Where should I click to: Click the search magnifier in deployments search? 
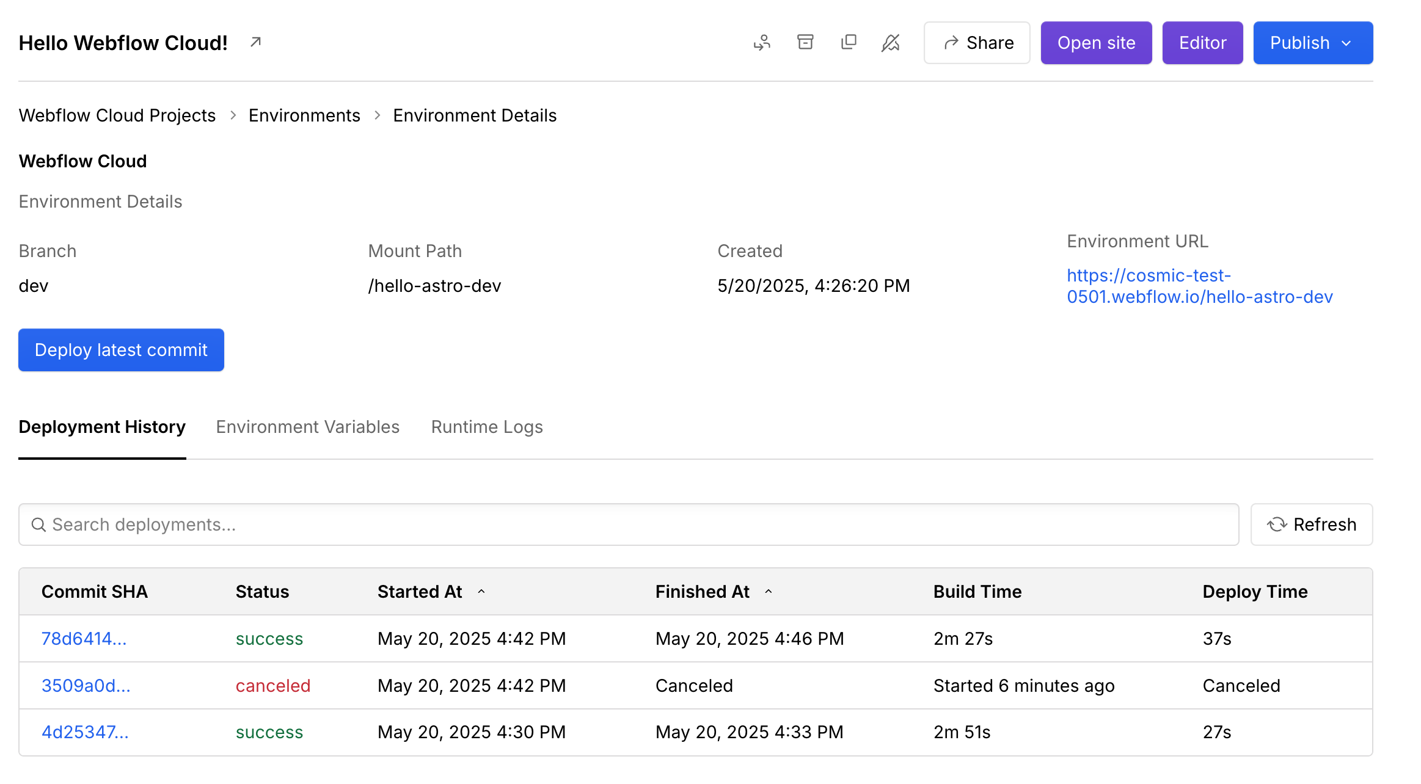(x=39, y=524)
